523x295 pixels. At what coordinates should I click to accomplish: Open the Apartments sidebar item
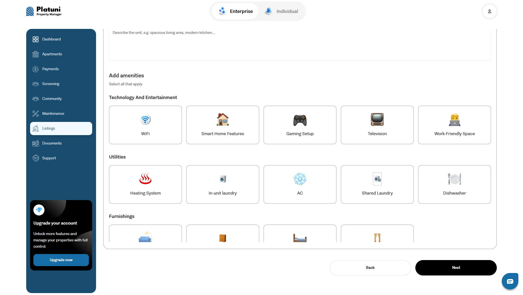point(61,54)
